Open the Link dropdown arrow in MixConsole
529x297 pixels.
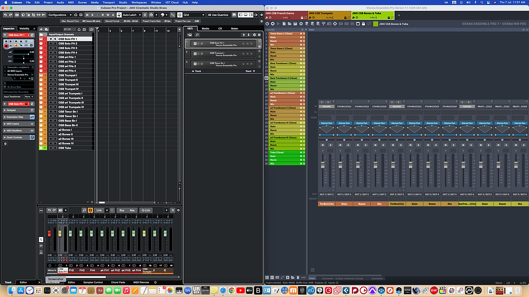[107, 210]
